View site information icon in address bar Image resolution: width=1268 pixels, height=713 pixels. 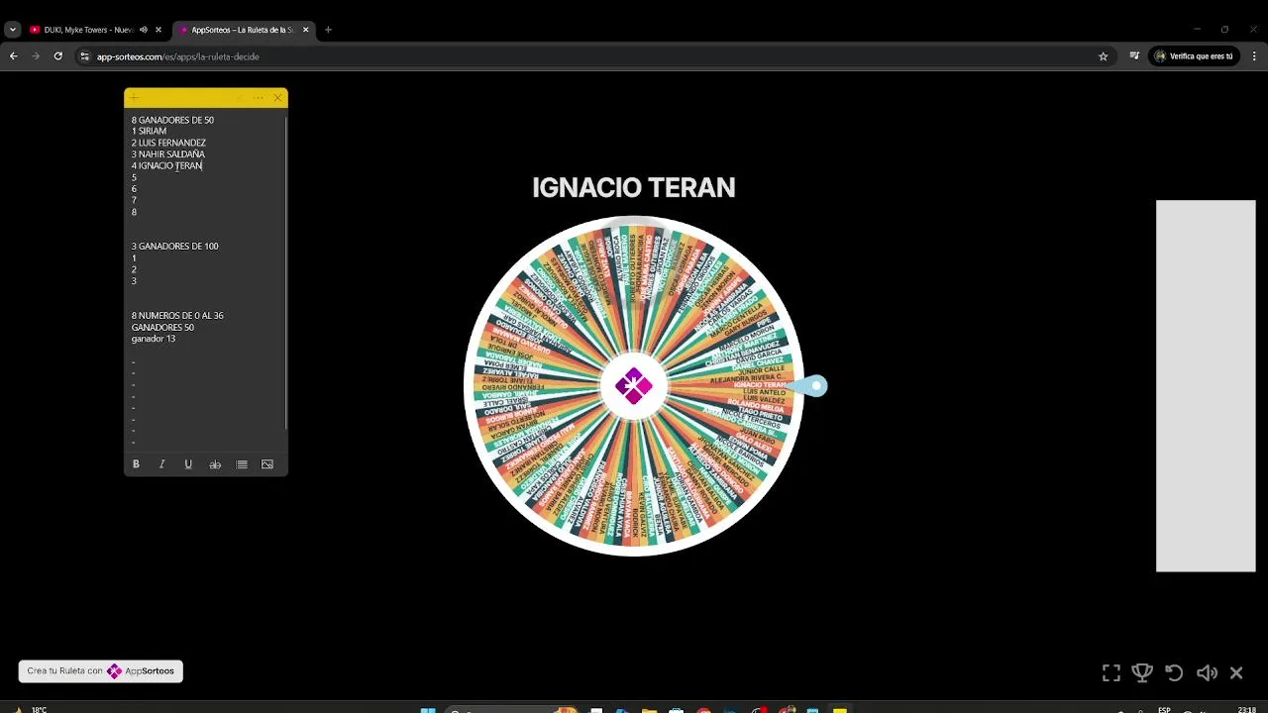click(85, 56)
